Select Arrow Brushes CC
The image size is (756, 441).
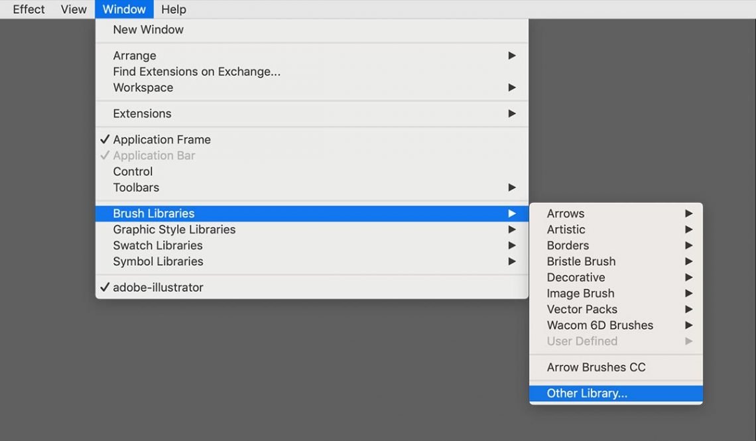(x=595, y=367)
